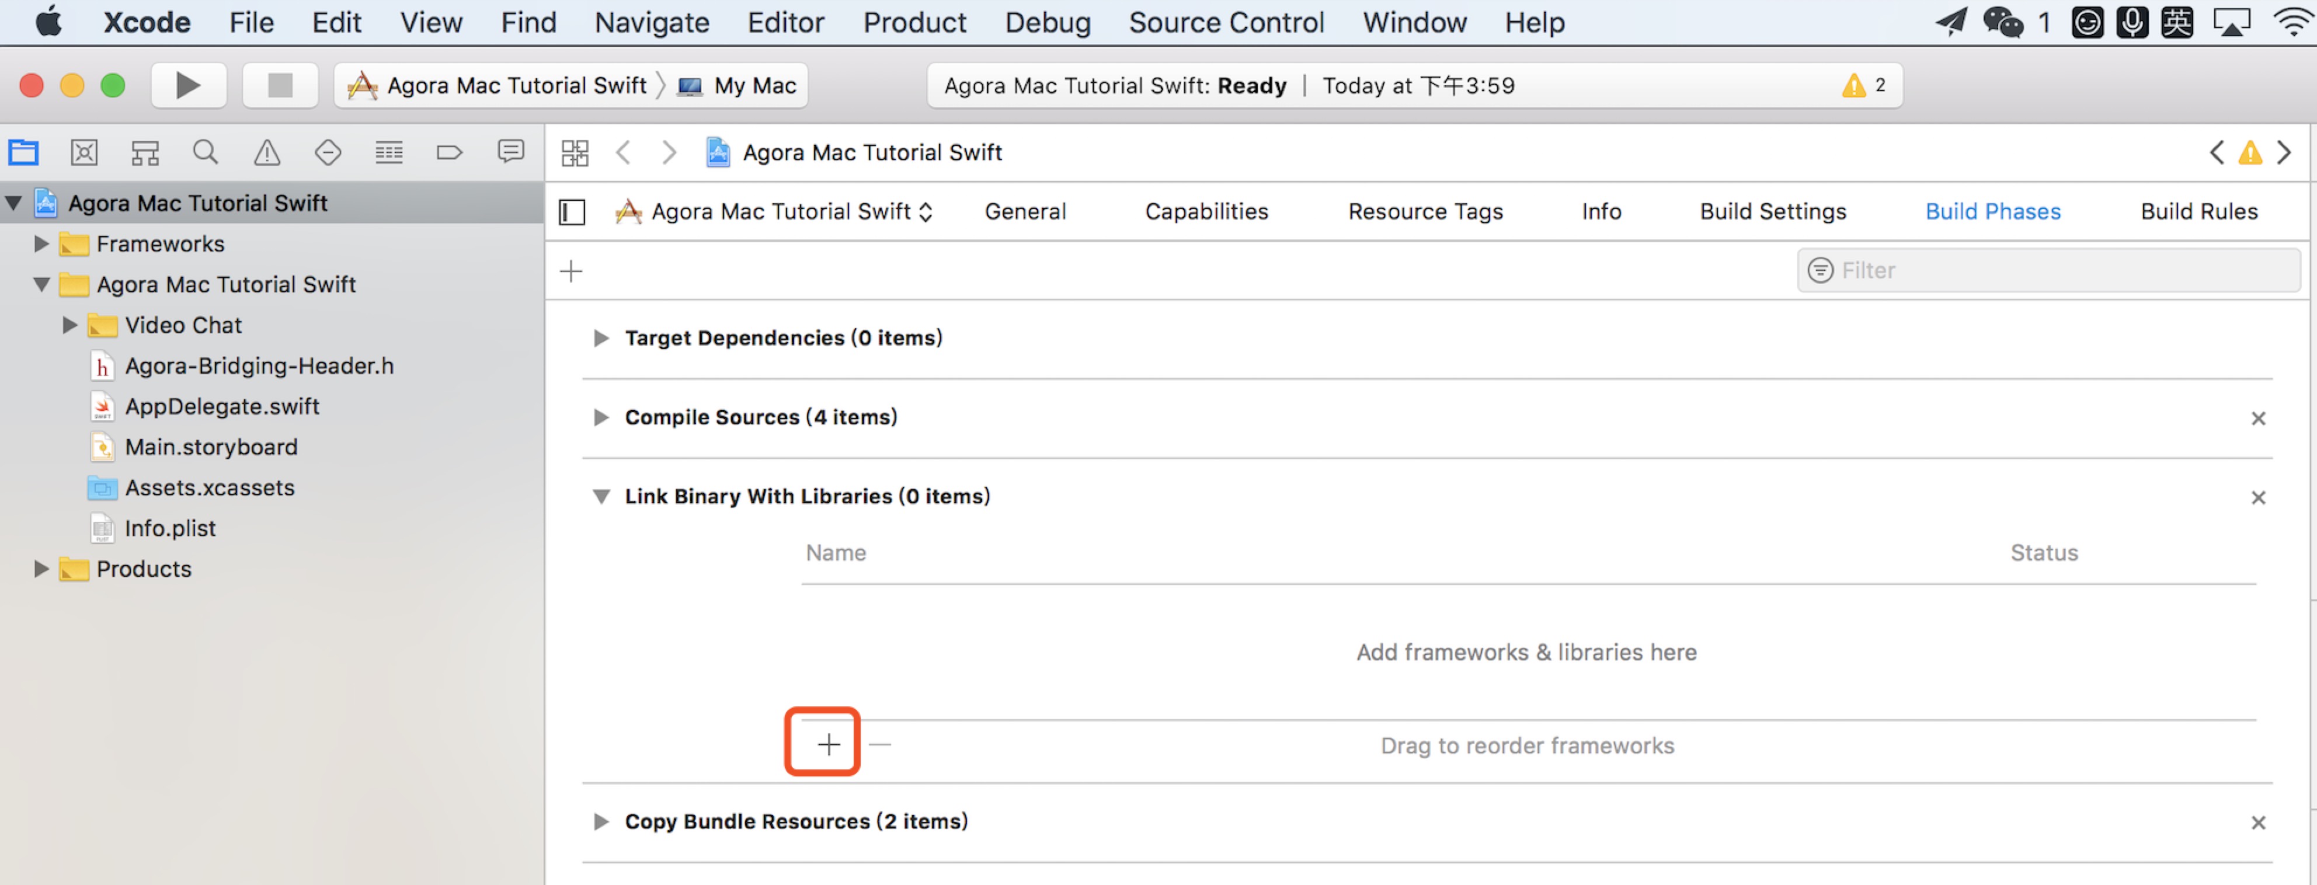Switch to the Capabilities tab

(1206, 211)
